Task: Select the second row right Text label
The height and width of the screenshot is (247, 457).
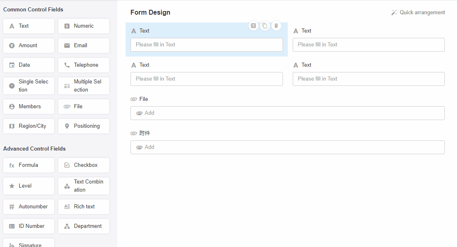Action: tap(306, 65)
